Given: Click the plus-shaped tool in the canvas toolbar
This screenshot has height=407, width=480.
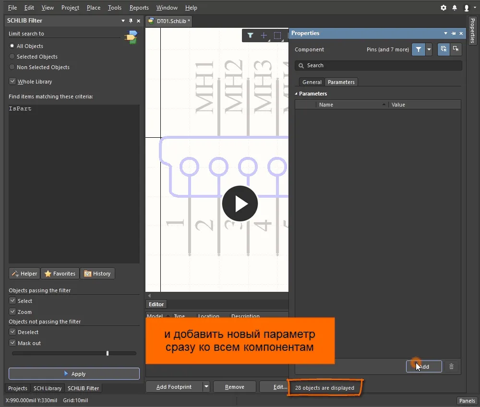Looking at the screenshot, I should (x=264, y=36).
